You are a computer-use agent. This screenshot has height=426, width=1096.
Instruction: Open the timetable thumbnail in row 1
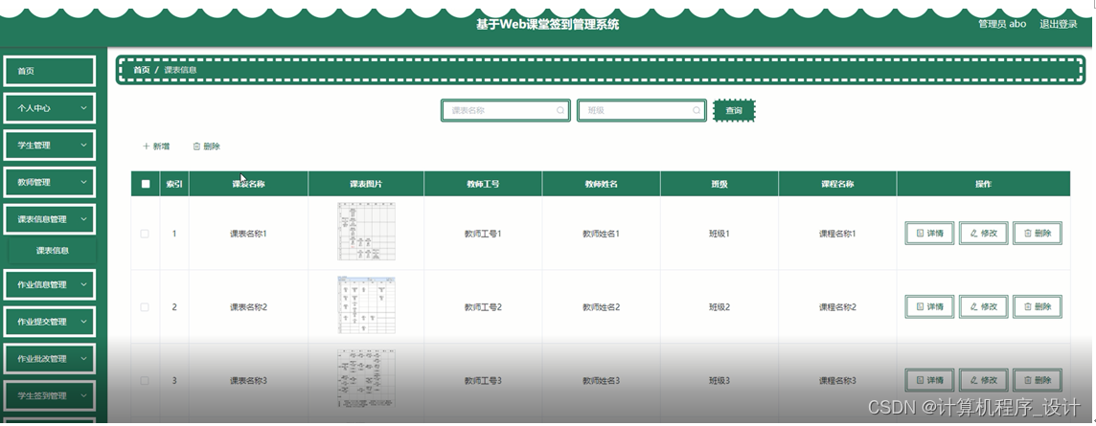coord(366,231)
